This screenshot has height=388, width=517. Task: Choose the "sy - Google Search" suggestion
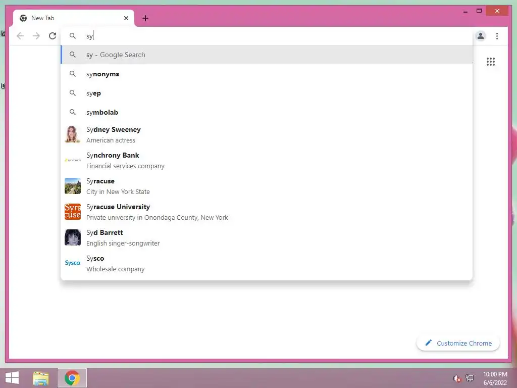(x=267, y=55)
